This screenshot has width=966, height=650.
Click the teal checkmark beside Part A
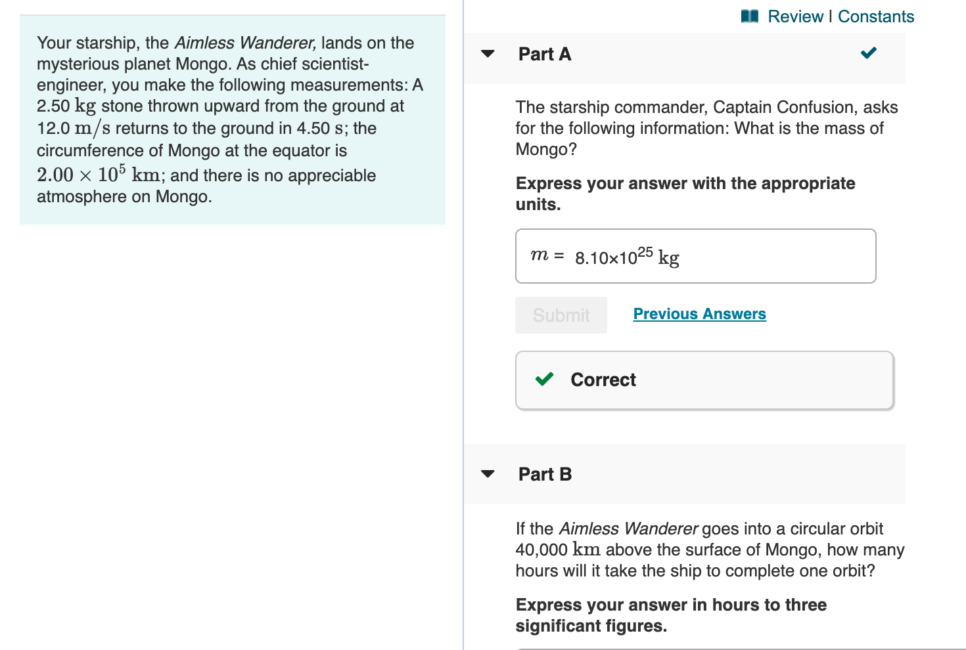tap(868, 53)
